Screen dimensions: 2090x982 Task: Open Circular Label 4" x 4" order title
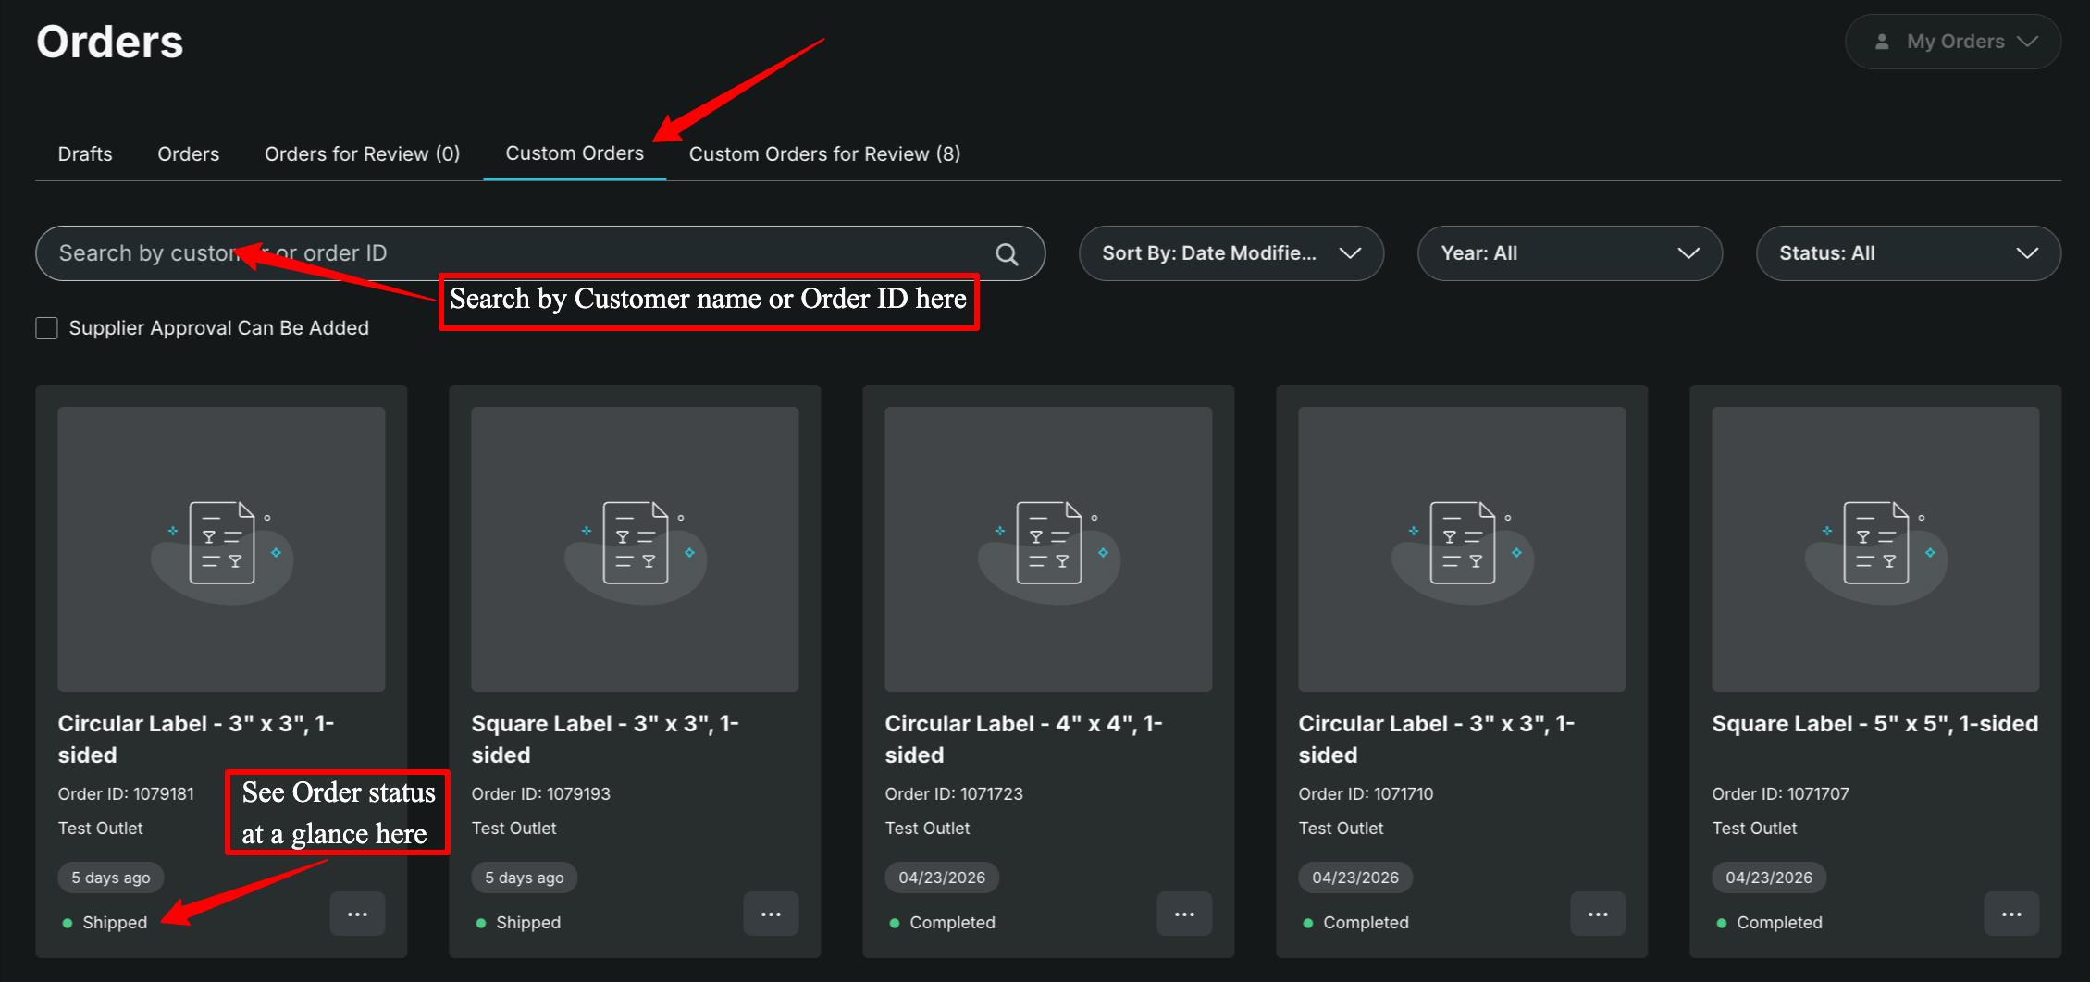1024,740
